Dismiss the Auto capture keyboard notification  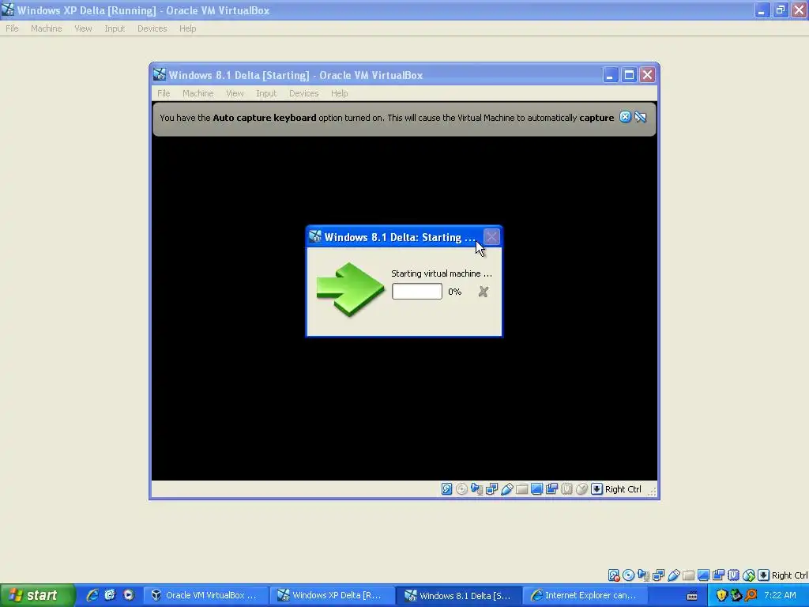point(625,117)
